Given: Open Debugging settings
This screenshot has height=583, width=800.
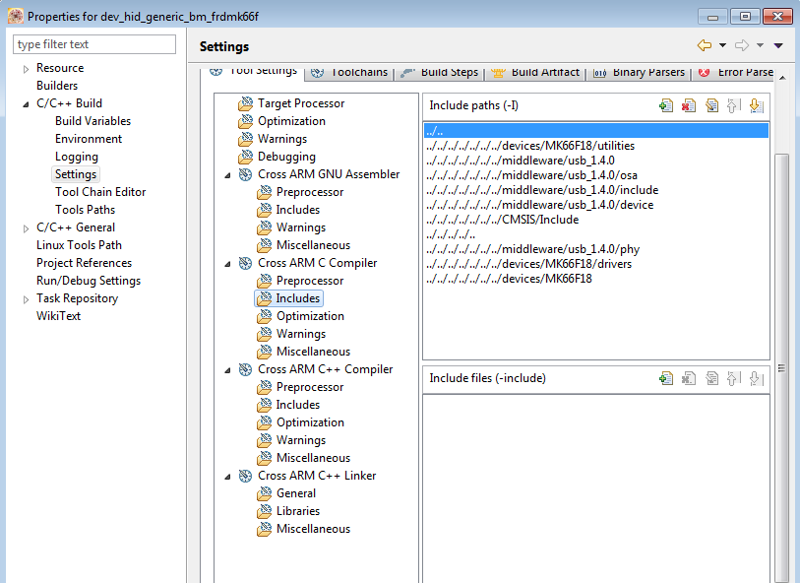Looking at the screenshot, I should point(286,157).
